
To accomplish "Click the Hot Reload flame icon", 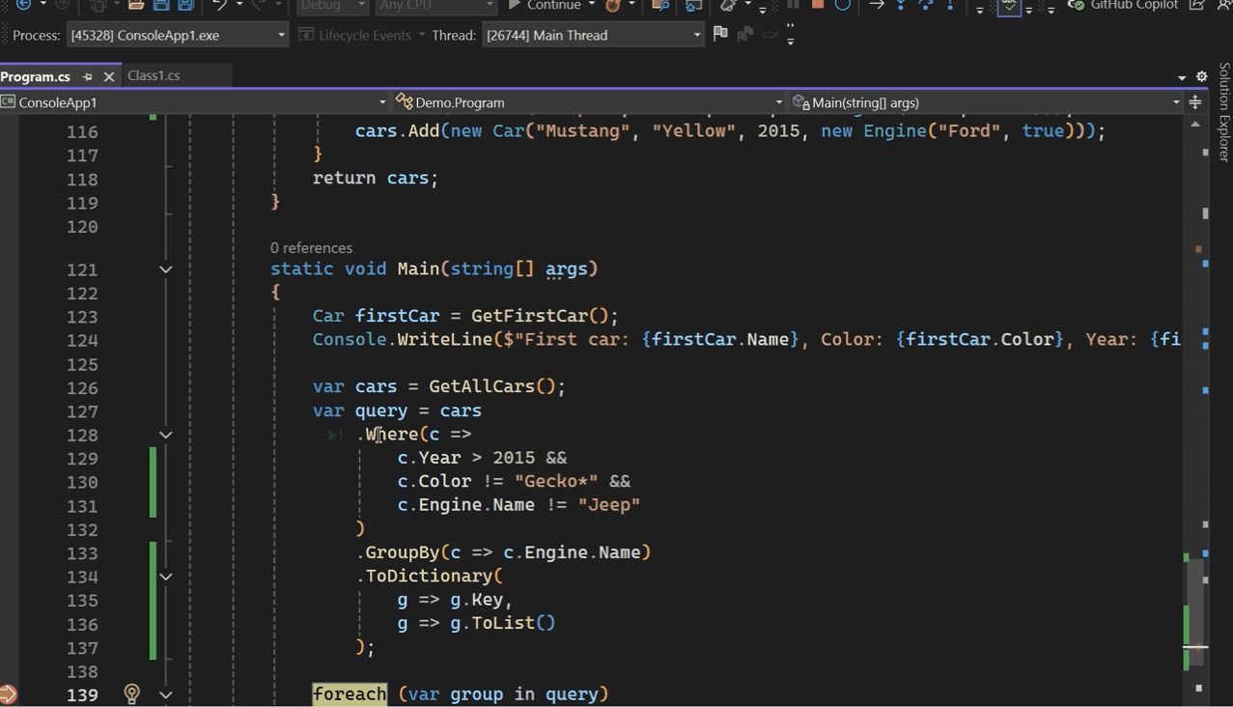I will pos(612,6).
